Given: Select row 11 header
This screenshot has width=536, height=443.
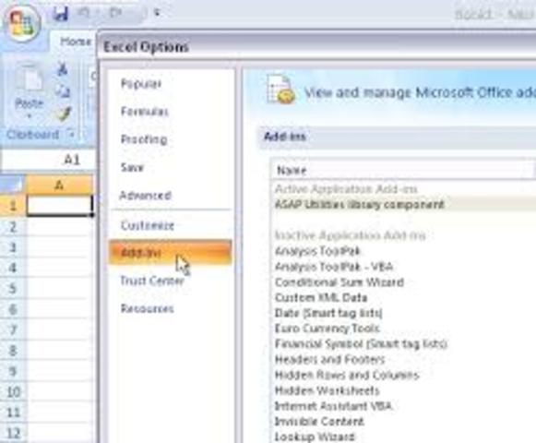Looking at the screenshot, I should (13, 413).
